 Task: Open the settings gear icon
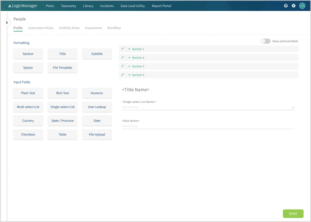coord(294,6)
